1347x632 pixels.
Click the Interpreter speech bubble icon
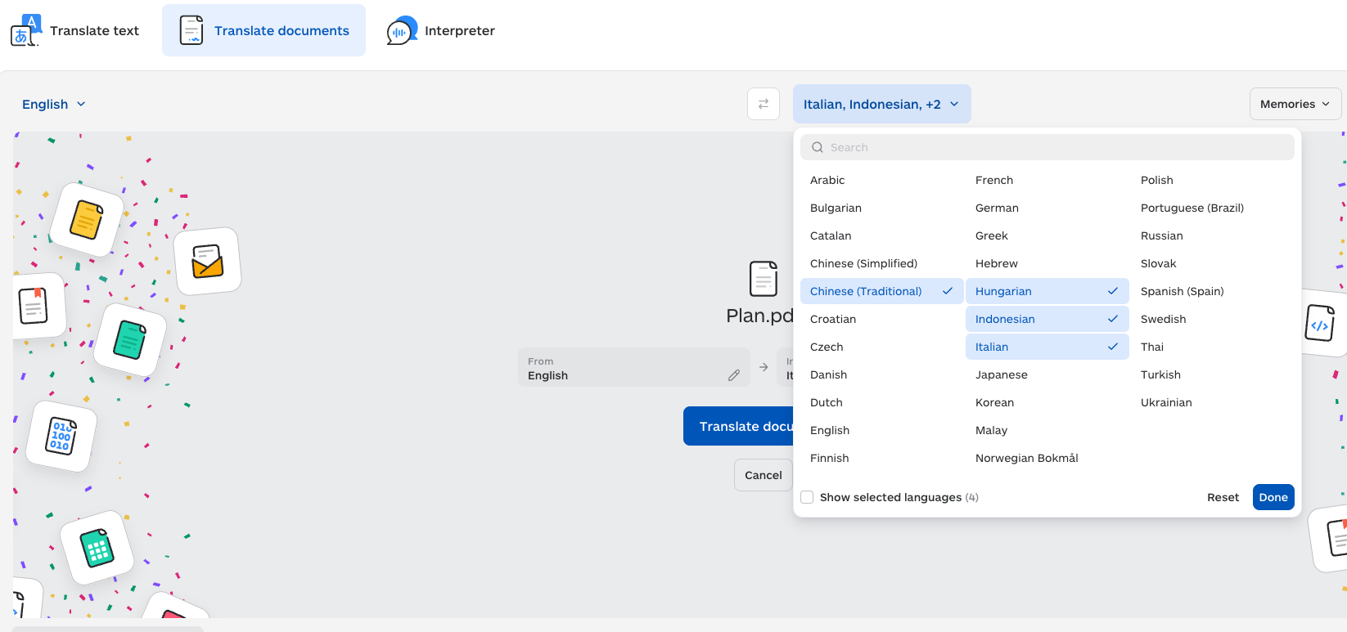pyautogui.click(x=401, y=31)
